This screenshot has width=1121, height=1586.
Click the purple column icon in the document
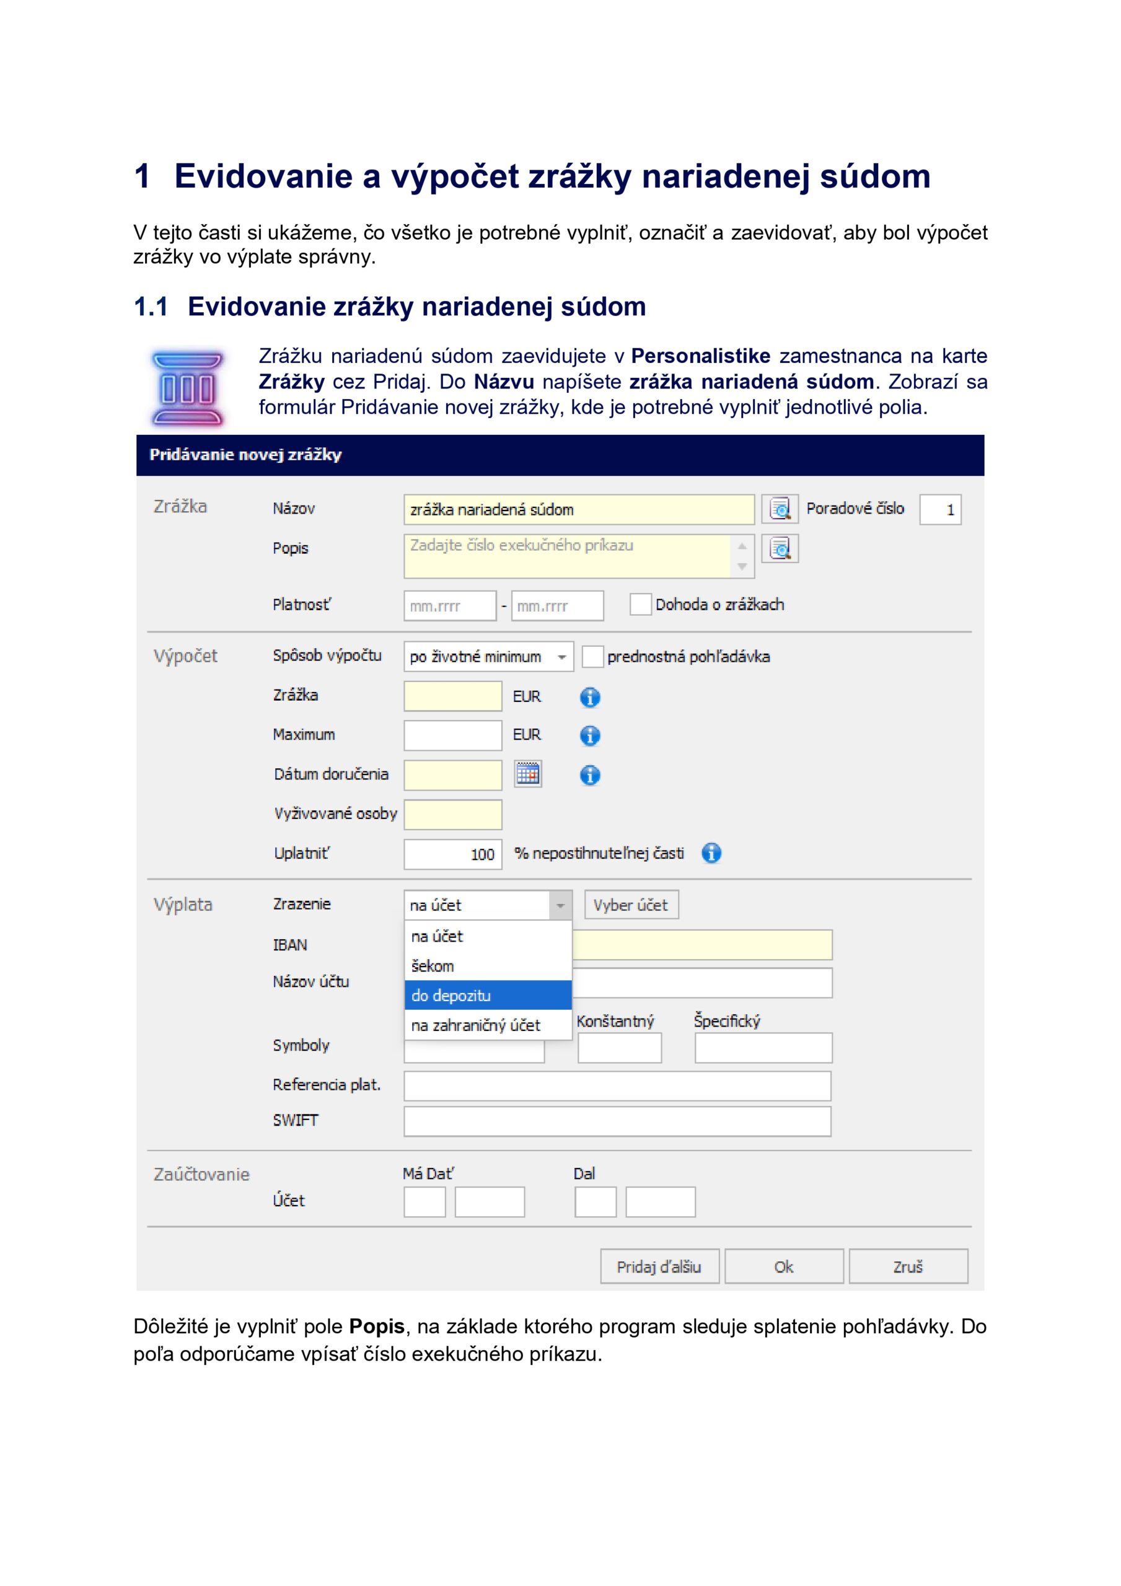click(187, 388)
